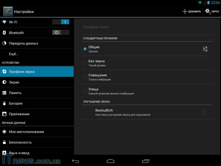Open the Память storage section
Image resolution: width=221 pixels, height=166 pixels.
point(15,93)
